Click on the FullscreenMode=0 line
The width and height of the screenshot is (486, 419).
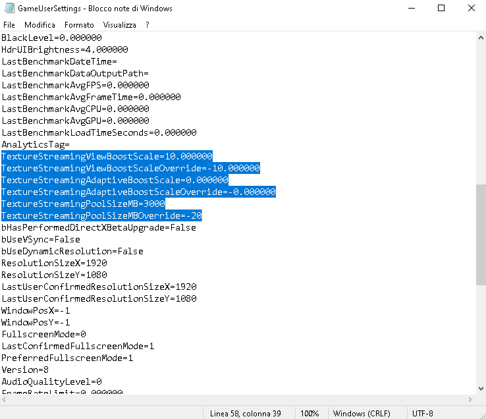43,334
